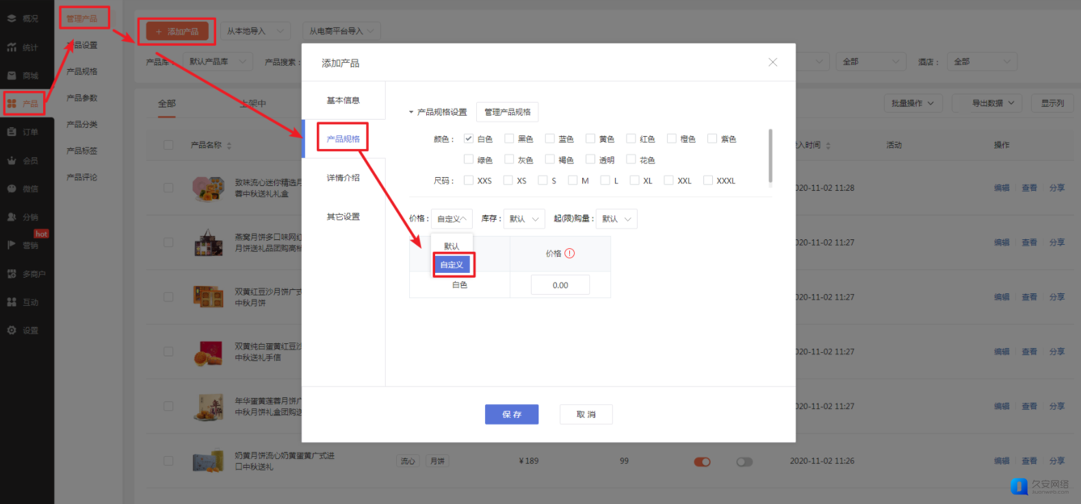Click the dialog's vertical scrollbar
Screen dimensions: 1081x504
click(x=770, y=156)
